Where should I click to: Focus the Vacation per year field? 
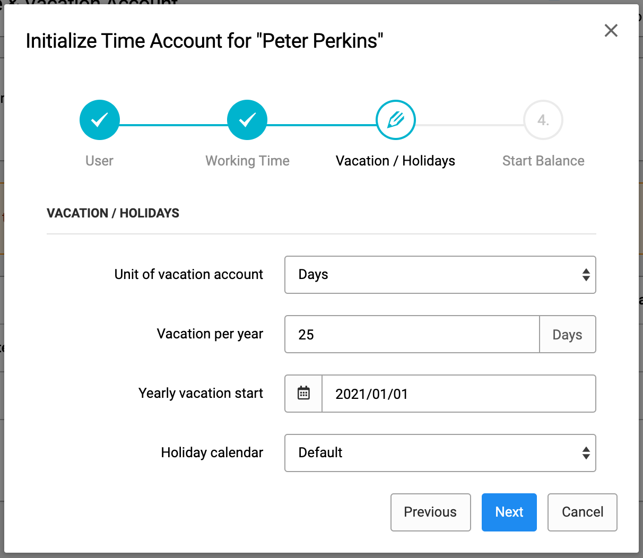412,334
